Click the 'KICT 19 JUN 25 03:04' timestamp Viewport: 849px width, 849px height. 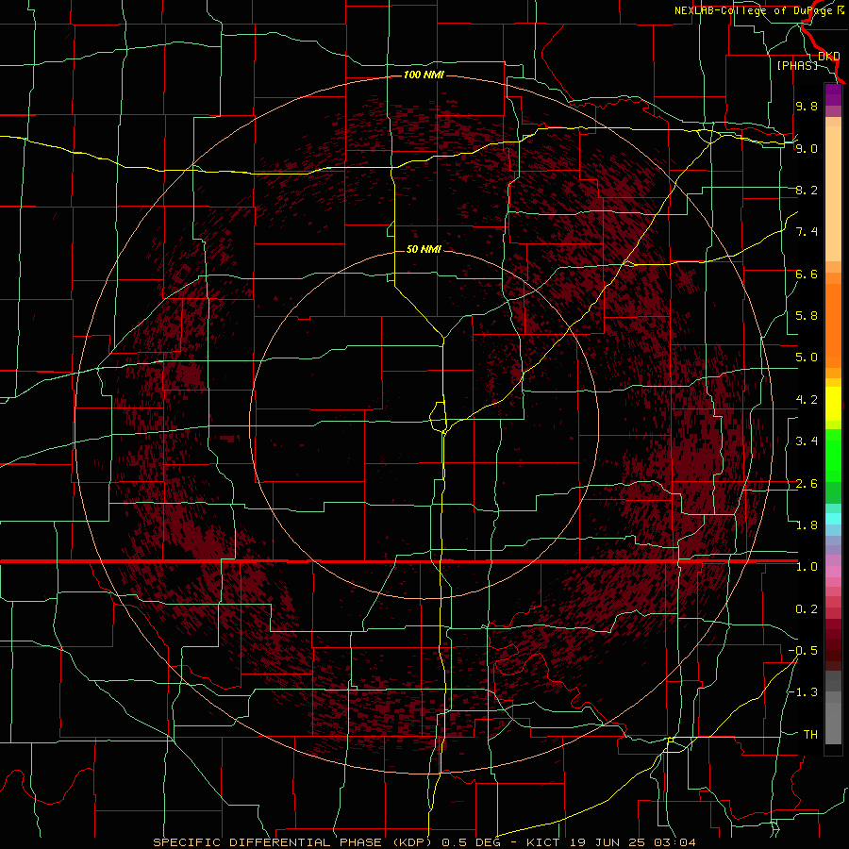(x=610, y=842)
